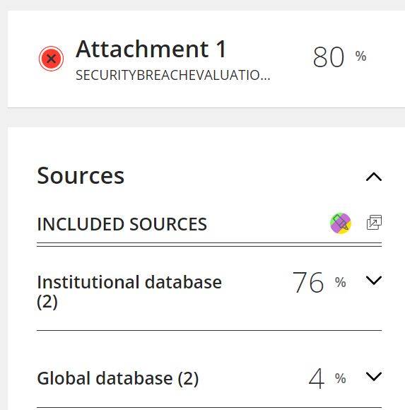This screenshot has height=410, width=405.
Task: Select the Attachment 1 heading
Action: click(151, 49)
